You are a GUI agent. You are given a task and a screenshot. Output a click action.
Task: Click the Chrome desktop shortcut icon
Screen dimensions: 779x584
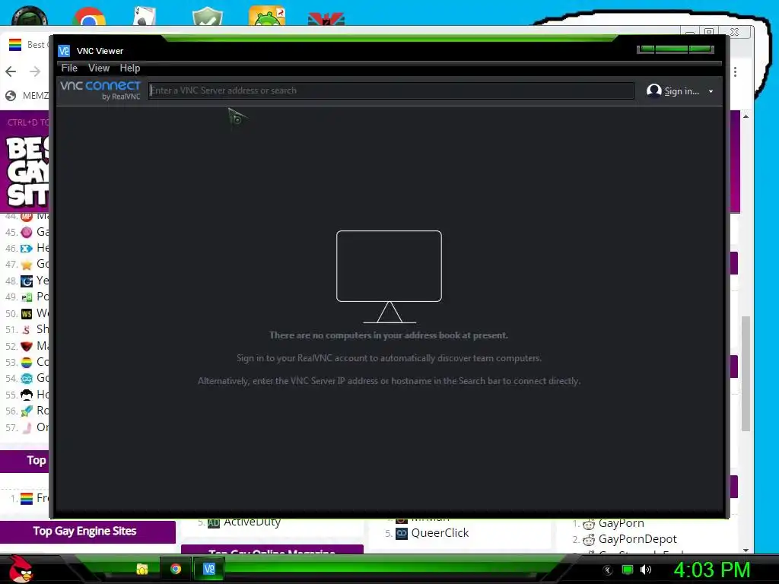point(89,17)
